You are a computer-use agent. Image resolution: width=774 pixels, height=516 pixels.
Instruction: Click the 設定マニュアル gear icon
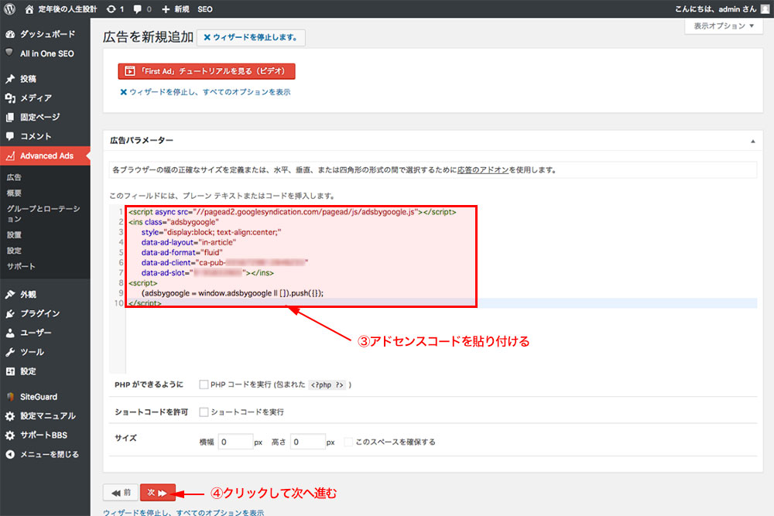tap(10, 416)
